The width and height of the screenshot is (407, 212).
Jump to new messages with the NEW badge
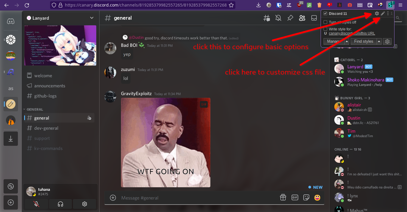316,187
